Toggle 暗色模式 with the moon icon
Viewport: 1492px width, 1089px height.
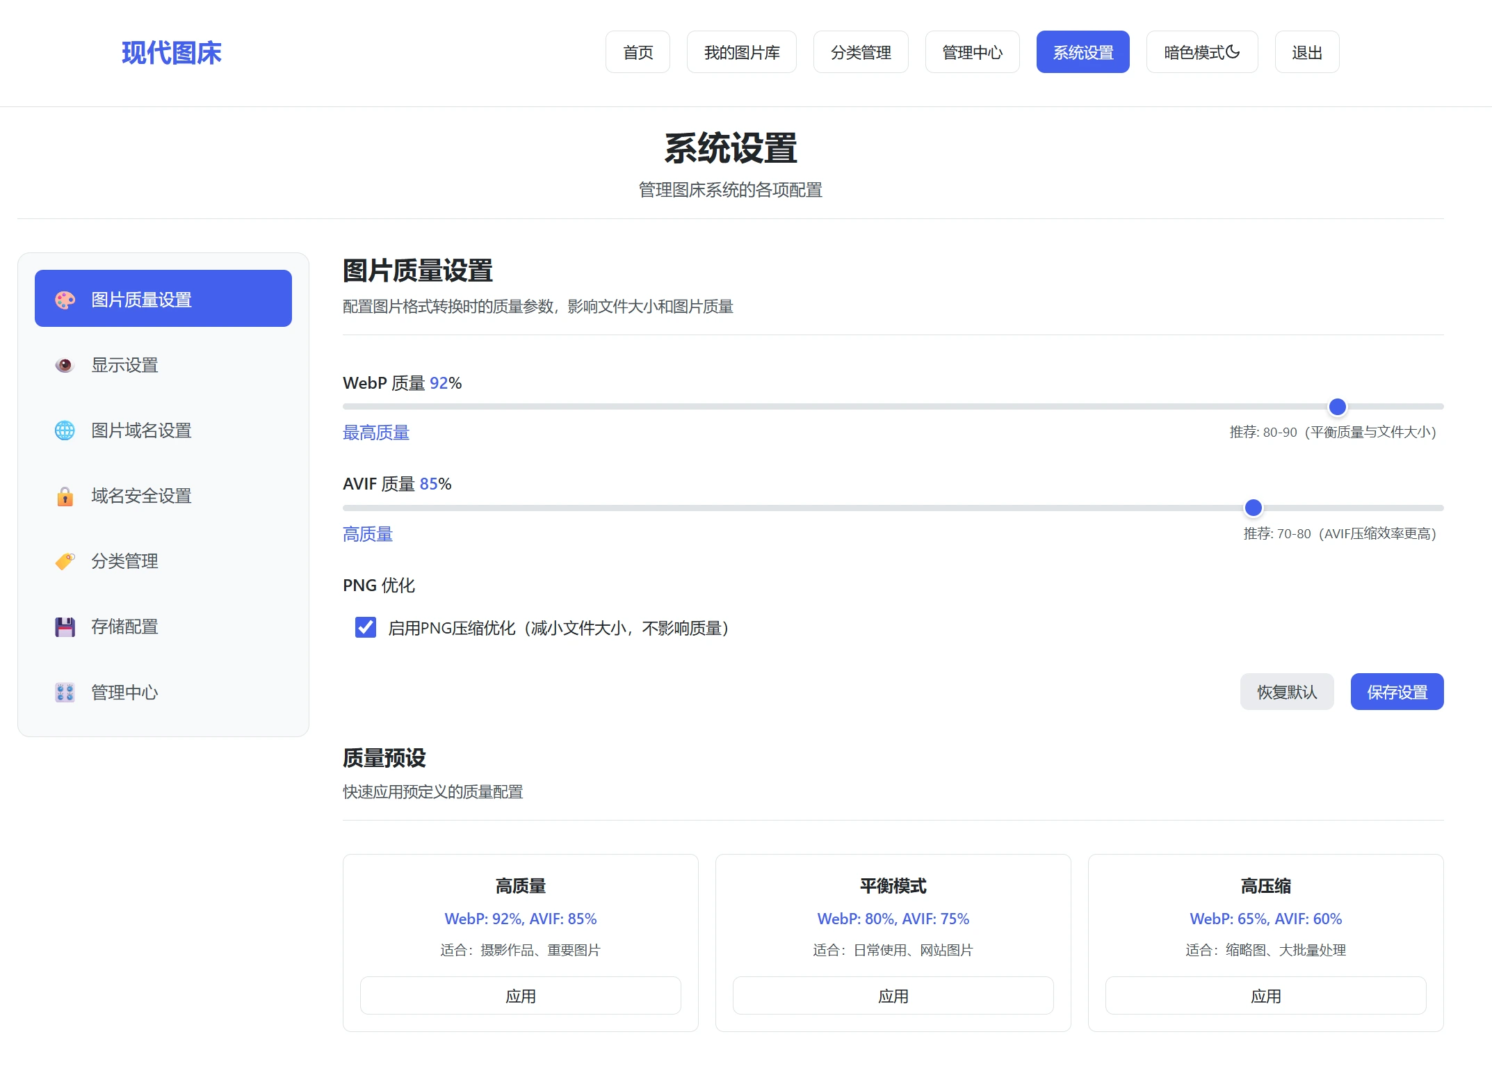1232,51
